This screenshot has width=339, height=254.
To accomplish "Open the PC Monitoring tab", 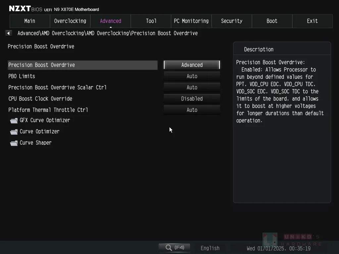I will (191, 21).
